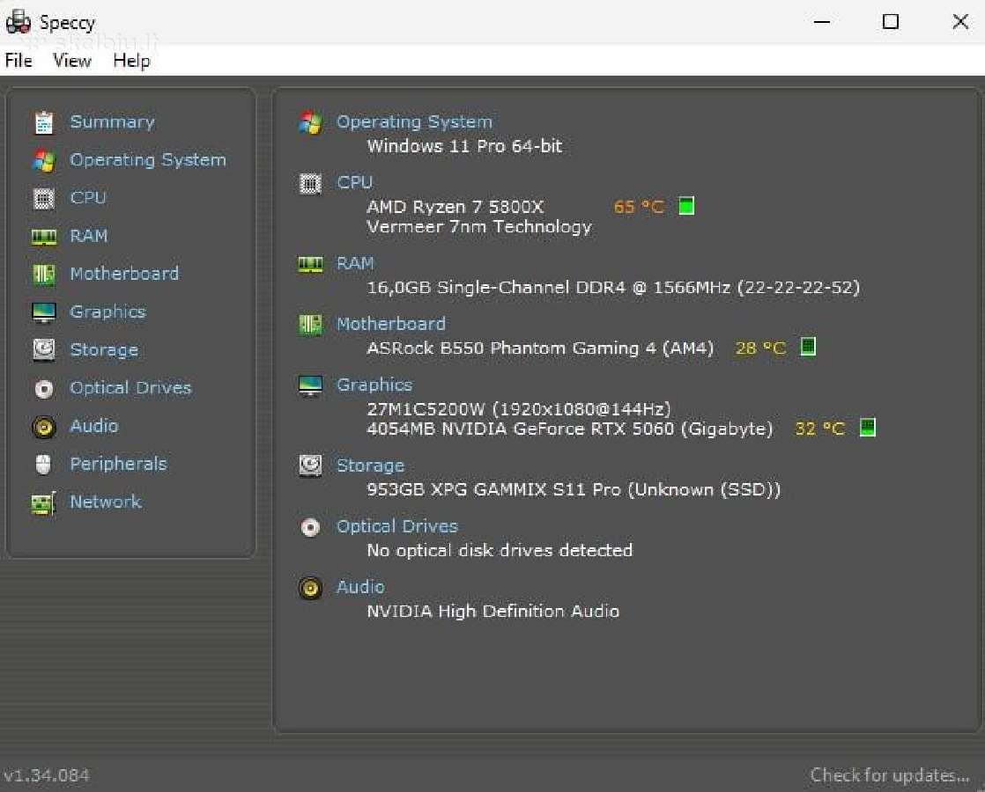This screenshot has height=792, width=985.
Task: Click the Graphics monitor icon in summary panel
Action: 310,386
